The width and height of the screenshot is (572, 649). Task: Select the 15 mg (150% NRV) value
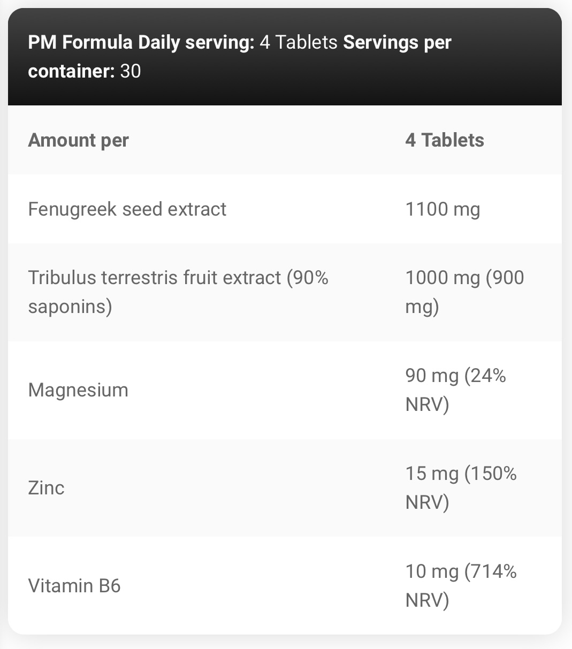[461, 488]
